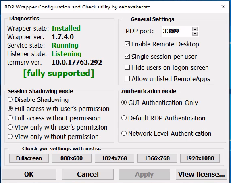
Task: Check Allow unlisted RemoteApps
Action: [x=127, y=79]
